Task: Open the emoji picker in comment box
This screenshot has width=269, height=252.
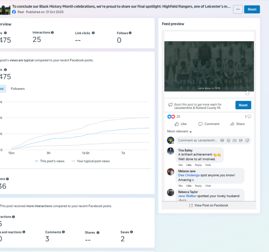Action: [x=229, y=140]
